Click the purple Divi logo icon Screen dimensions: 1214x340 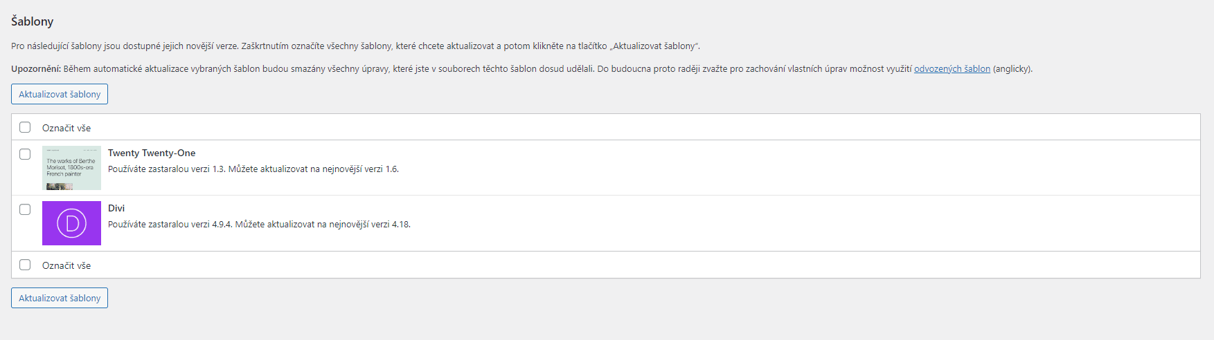[x=71, y=223]
